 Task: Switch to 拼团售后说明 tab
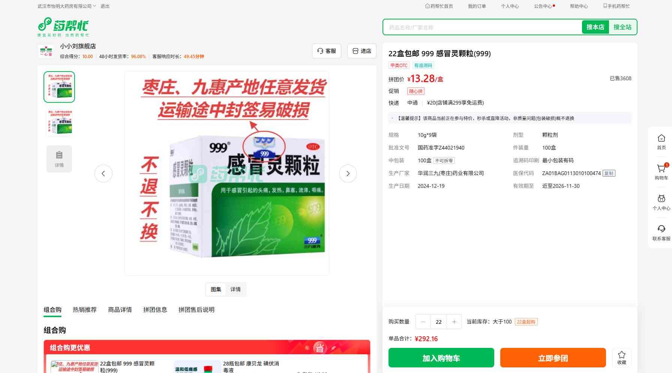point(196,310)
